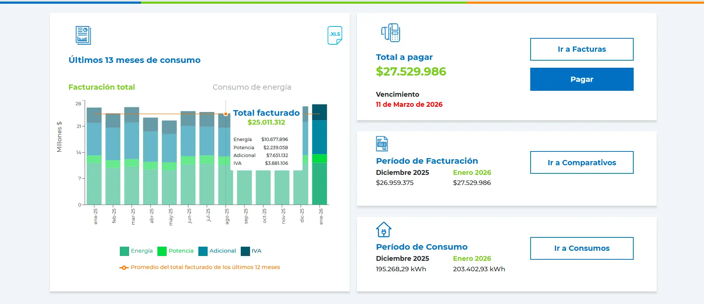The image size is (704, 304).
Task: Click the Período de Consumo heading
Action: pos(422,247)
